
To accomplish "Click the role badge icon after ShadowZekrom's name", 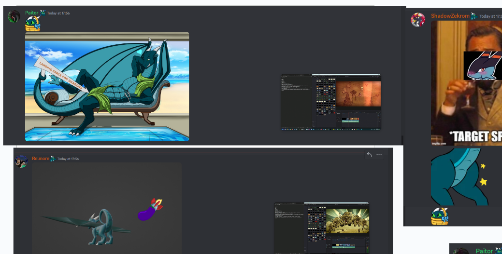I will pyautogui.click(x=474, y=16).
